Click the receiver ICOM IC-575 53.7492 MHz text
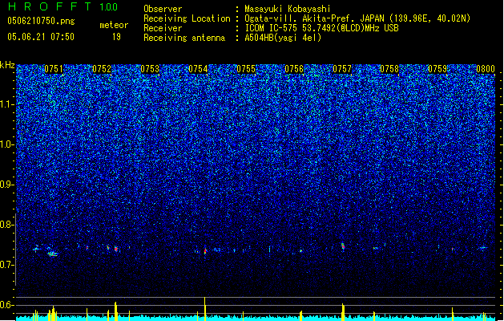Image resolution: width=504 pixels, height=321 pixels. coord(321,28)
